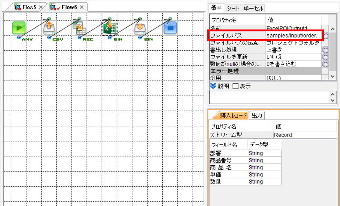Viewport: 340px width, 206px height.
Task: Open the ファイルを更新 value showing いいえ
Action: click(x=294, y=57)
